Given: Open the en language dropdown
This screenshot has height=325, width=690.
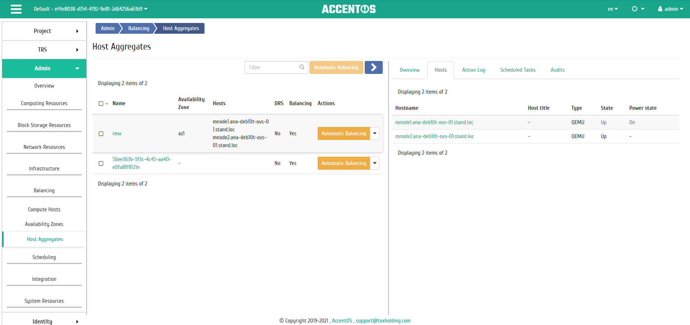Looking at the screenshot, I should (x=613, y=9).
